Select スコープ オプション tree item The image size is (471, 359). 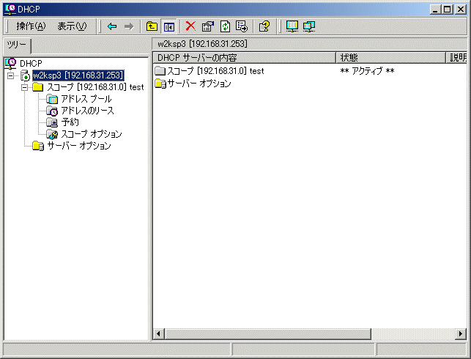point(92,134)
